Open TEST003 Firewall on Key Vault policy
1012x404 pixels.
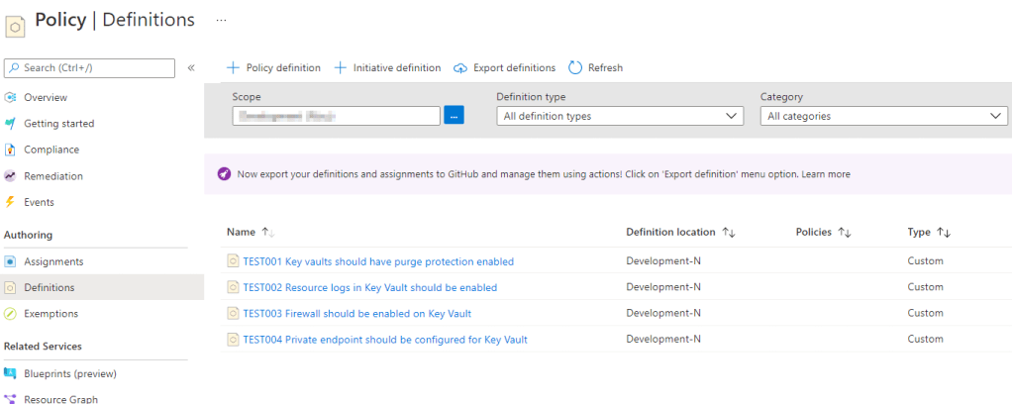(x=356, y=313)
